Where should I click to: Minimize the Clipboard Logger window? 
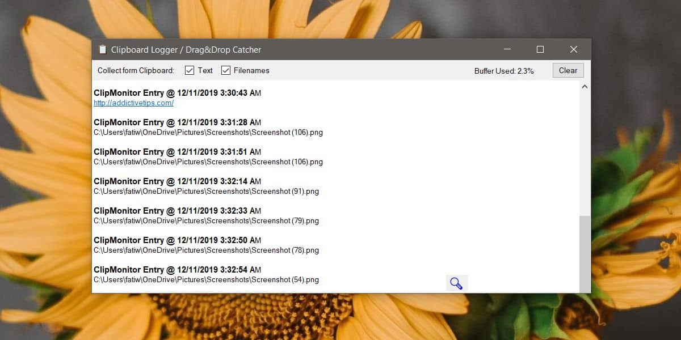point(506,49)
